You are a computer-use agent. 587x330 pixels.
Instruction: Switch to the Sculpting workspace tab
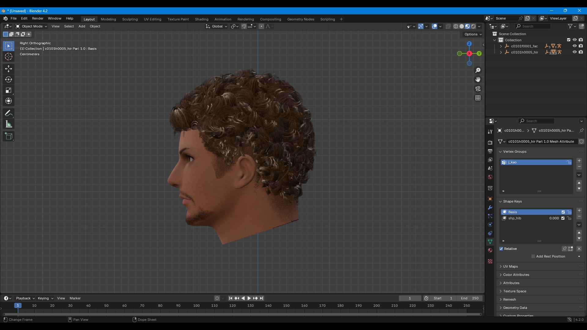point(130,19)
